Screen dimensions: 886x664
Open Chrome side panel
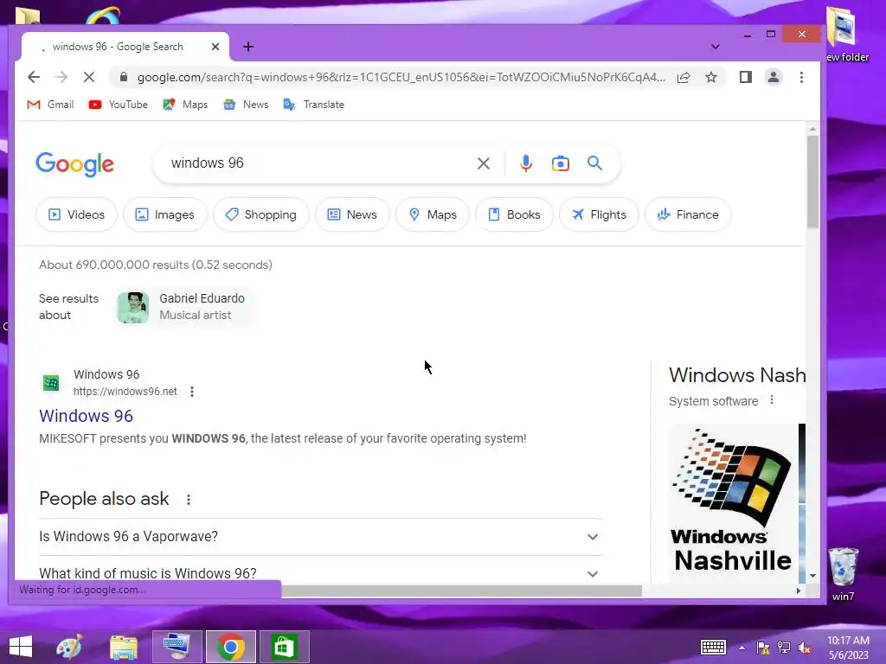746,77
